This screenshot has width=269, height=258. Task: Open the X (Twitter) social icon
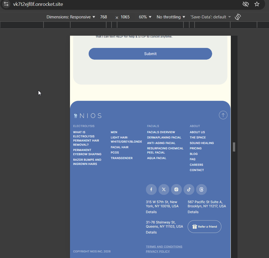point(164,189)
